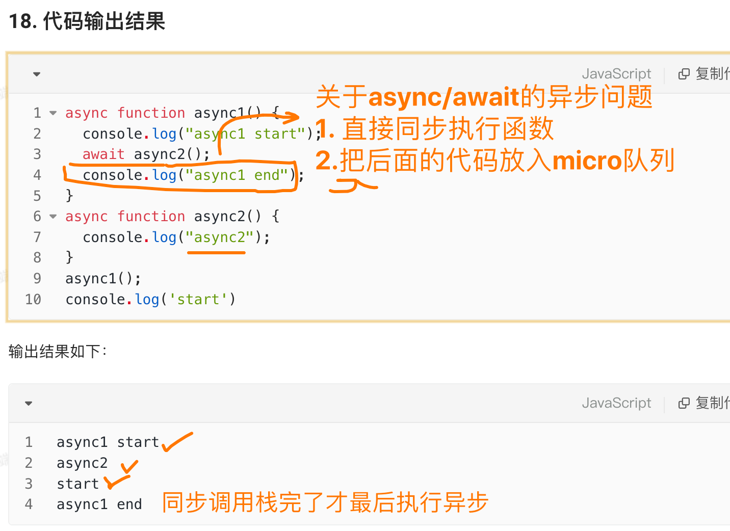Click the 复制 label in the output block

(712, 404)
